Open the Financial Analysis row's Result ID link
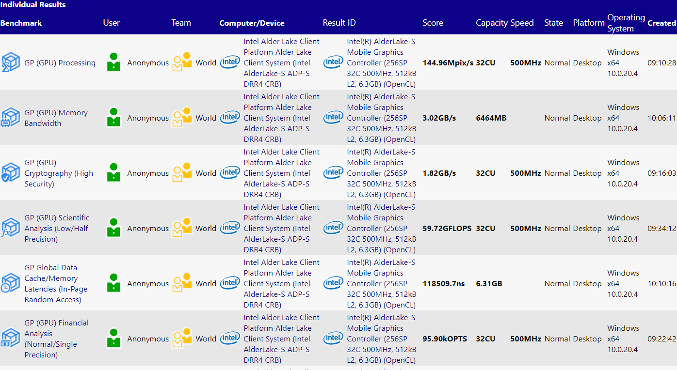 pos(381,339)
